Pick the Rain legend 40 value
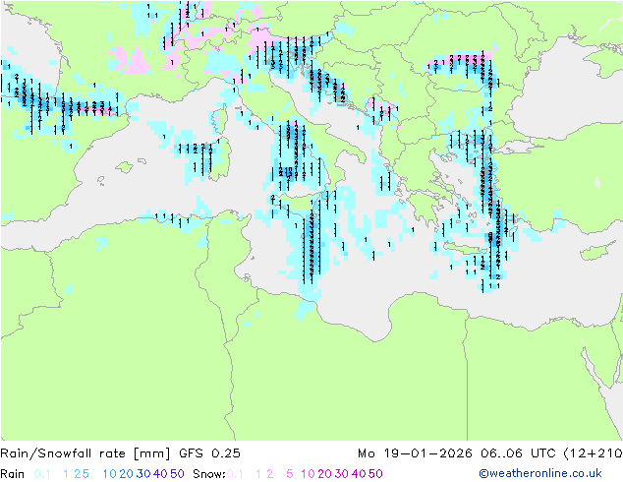The image size is (623, 482). coord(160,474)
